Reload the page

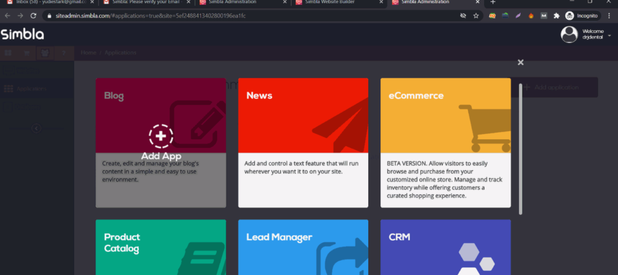(34, 16)
